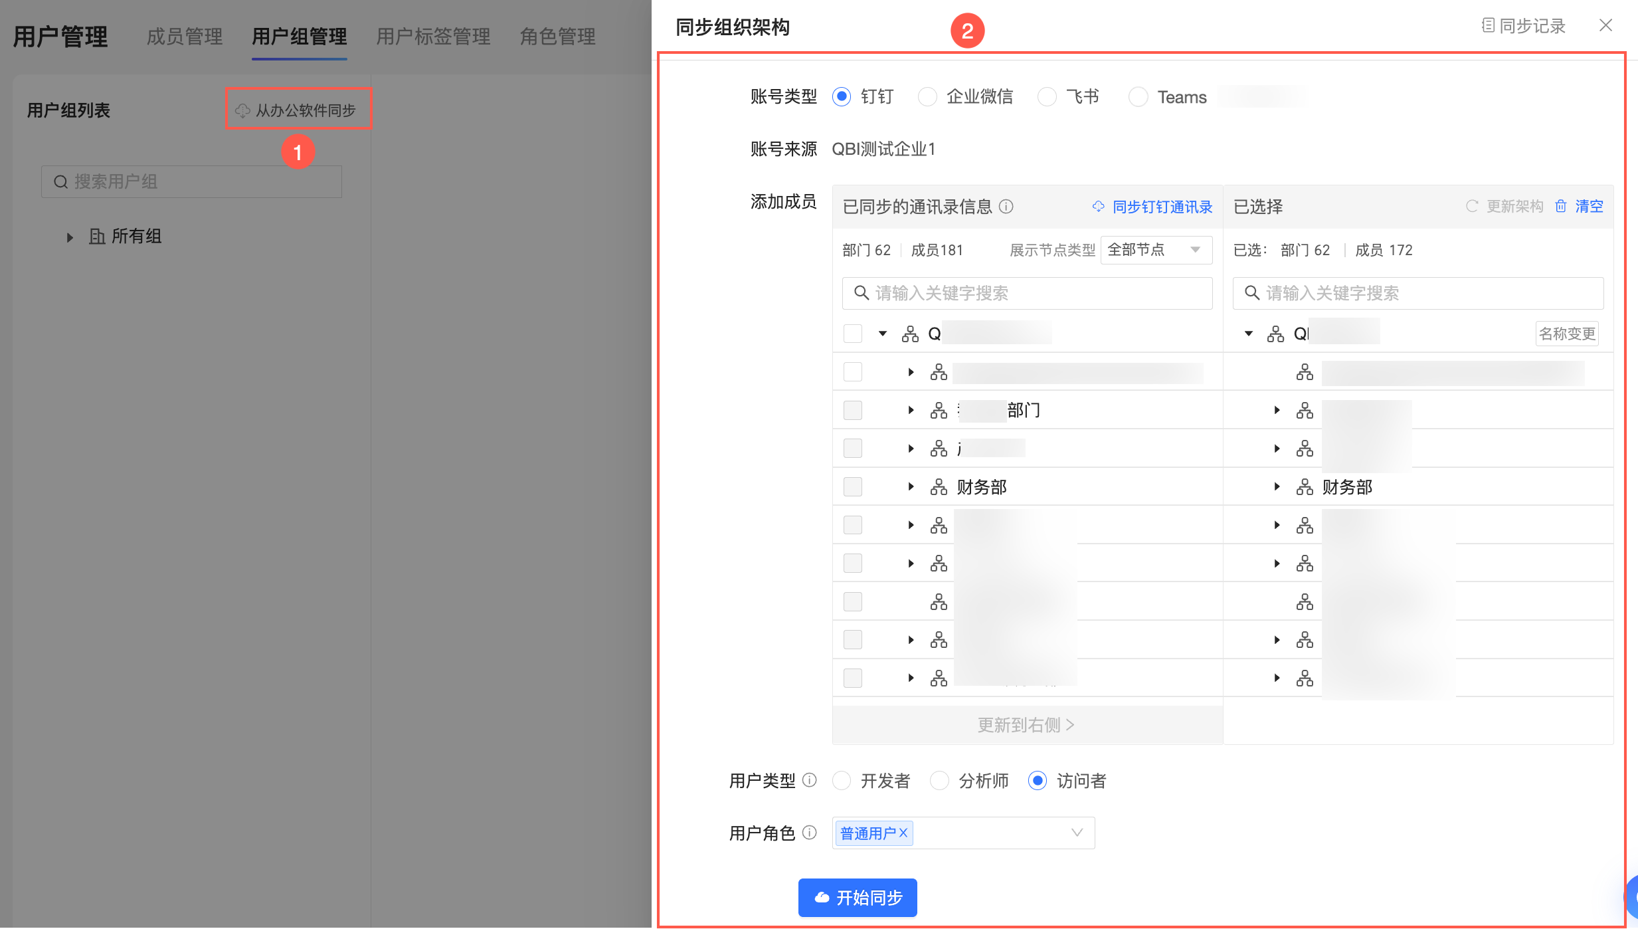
Task: Click the 更新架构 refresh icon
Action: (x=1472, y=207)
